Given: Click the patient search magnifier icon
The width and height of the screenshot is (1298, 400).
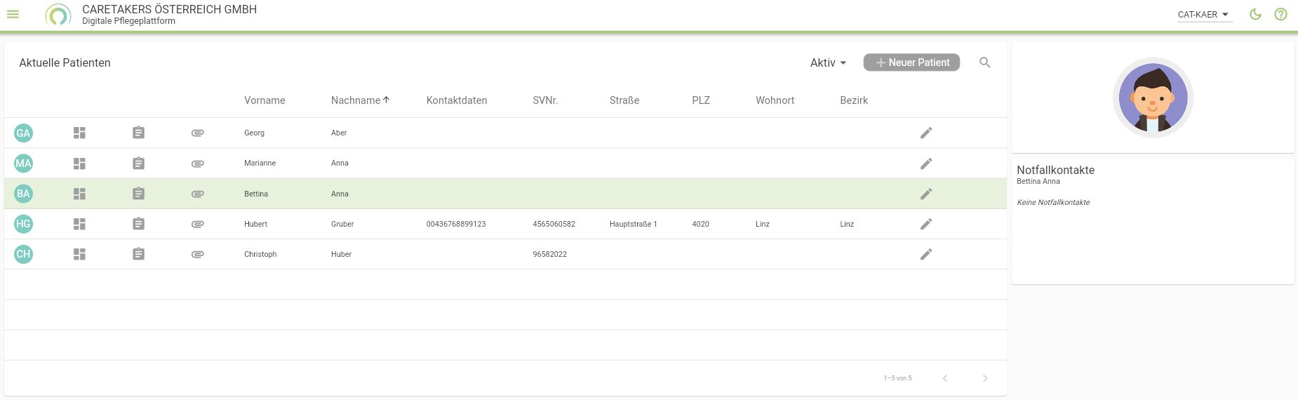Looking at the screenshot, I should click(x=984, y=62).
